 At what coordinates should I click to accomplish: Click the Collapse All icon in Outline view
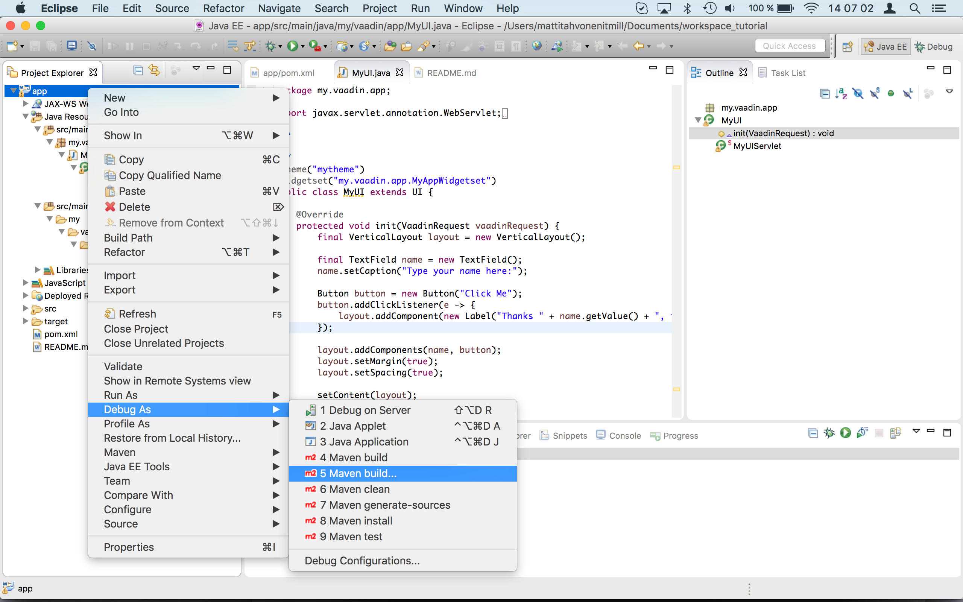(825, 94)
